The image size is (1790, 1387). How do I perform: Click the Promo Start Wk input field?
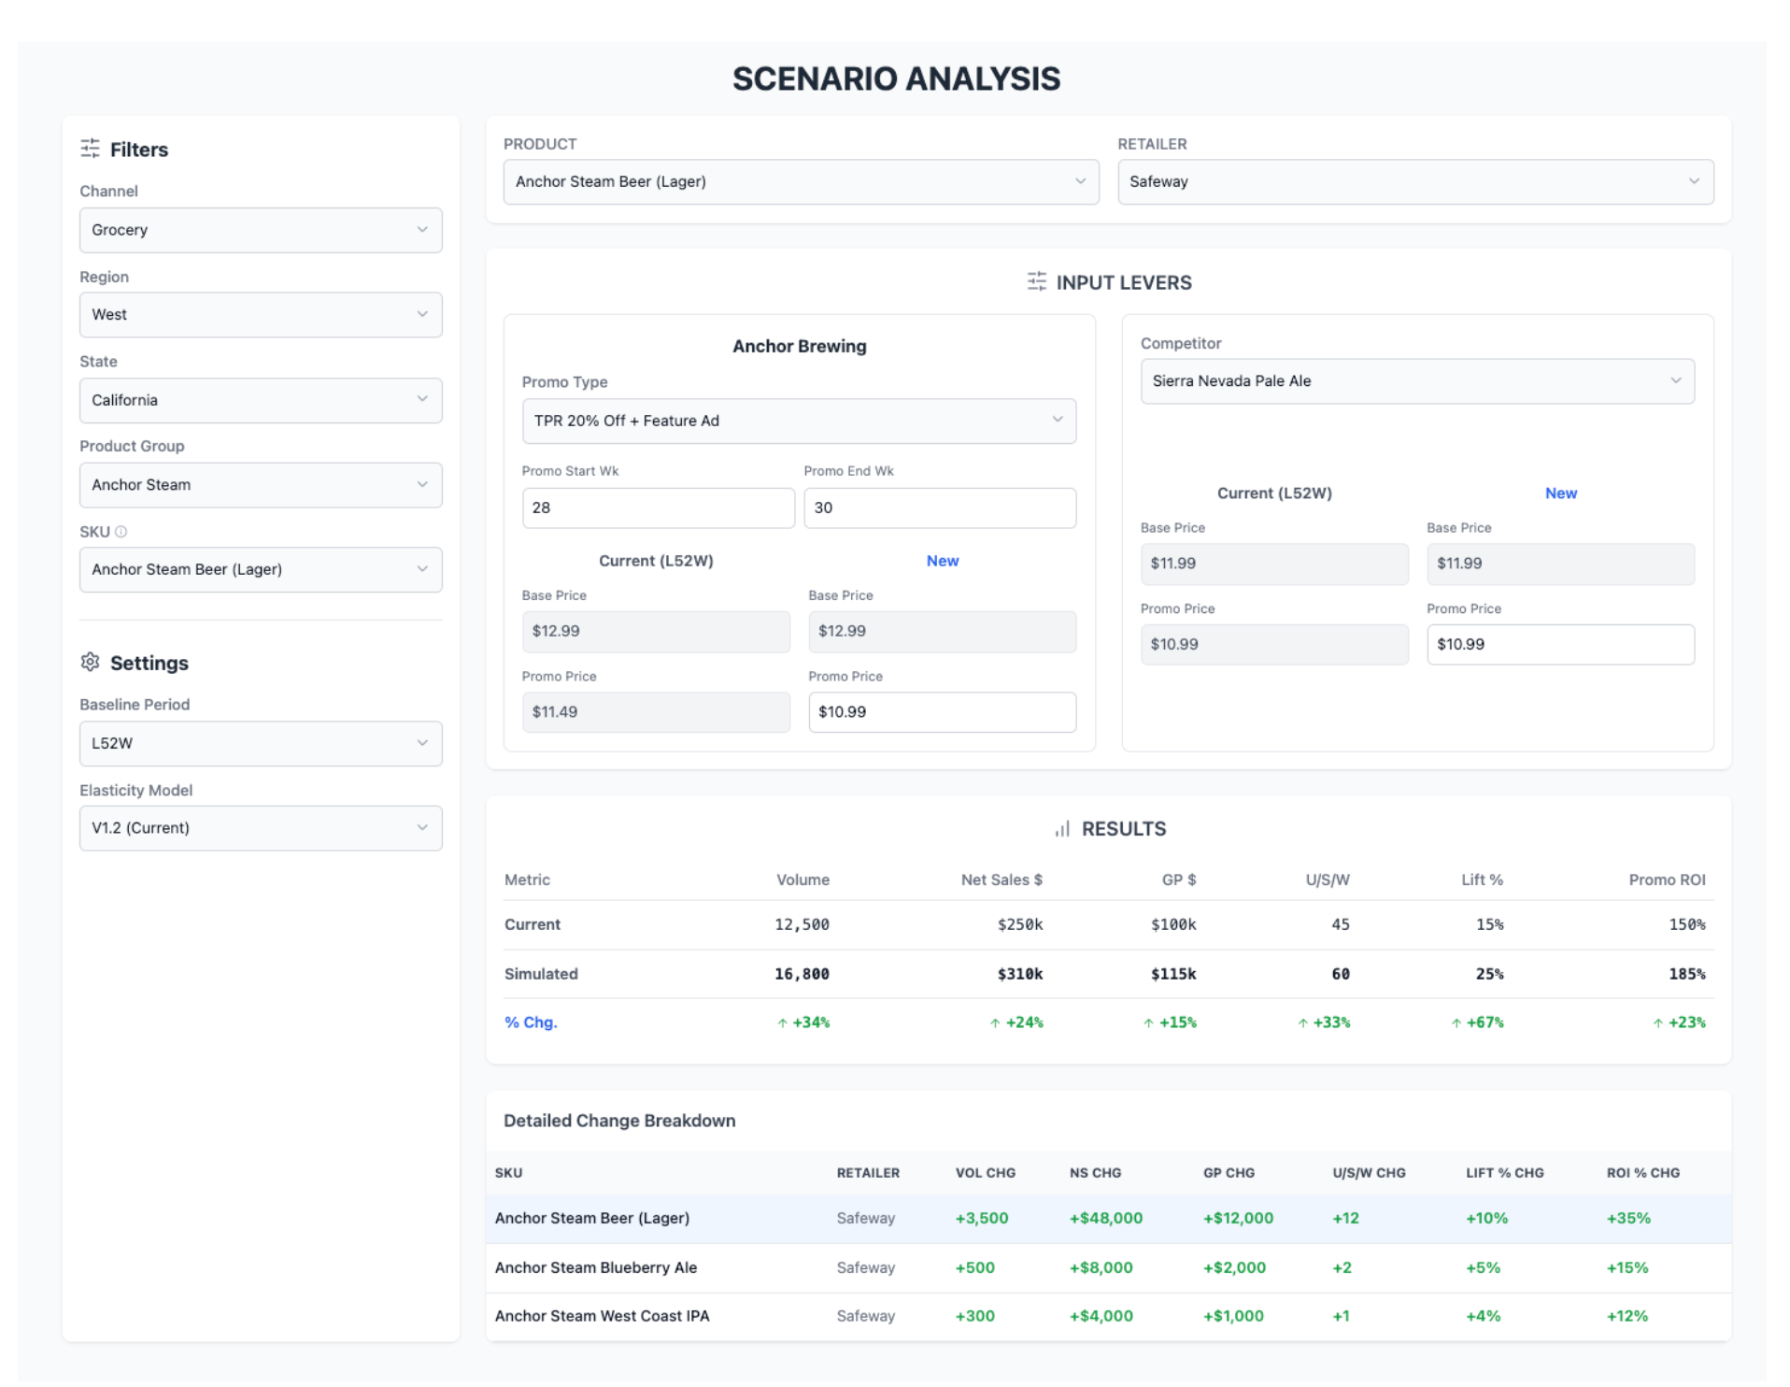pyautogui.click(x=658, y=508)
